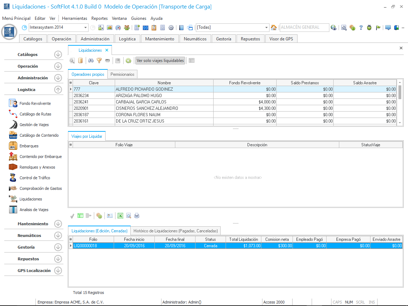Viewport: 408px width, 306px height.
Task: Expand the Mantenimiento sidebar section
Action: (58, 224)
